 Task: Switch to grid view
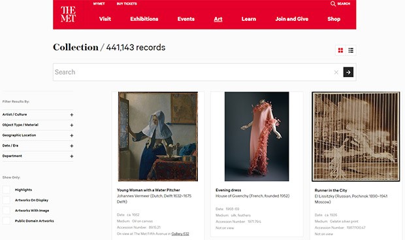coord(340,50)
